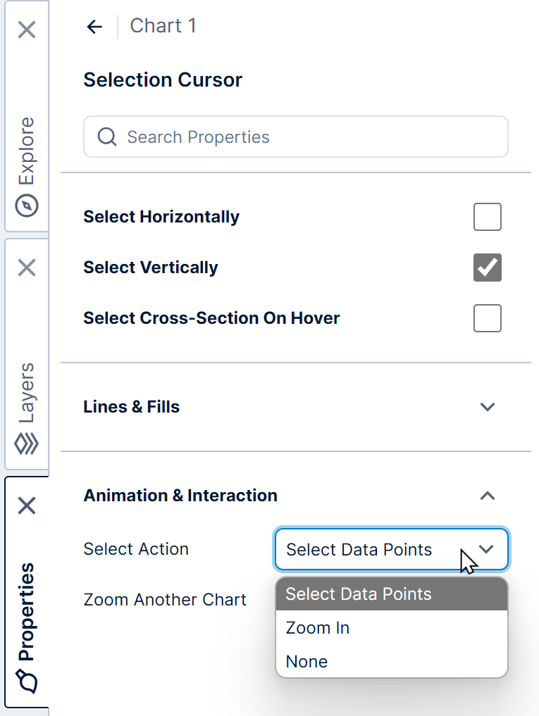The width and height of the screenshot is (539, 716).
Task: Go back using the back arrow
Action: click(94, 26)
